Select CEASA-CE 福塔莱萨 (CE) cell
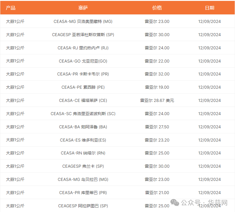Image resolution: width=235 pixels, height=212 pixels. 83,100
